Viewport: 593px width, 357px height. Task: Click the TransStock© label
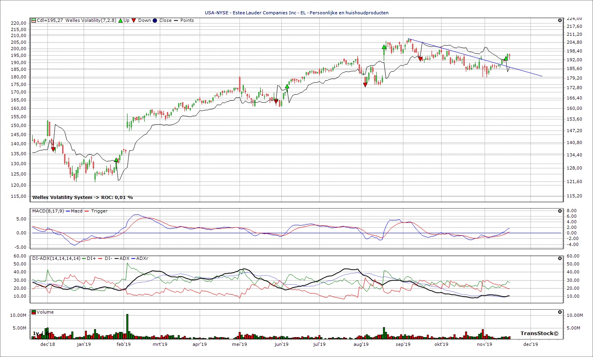point(539,334)
